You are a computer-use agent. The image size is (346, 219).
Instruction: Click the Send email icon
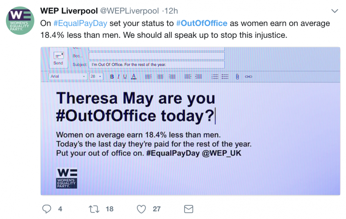(59, 58)
